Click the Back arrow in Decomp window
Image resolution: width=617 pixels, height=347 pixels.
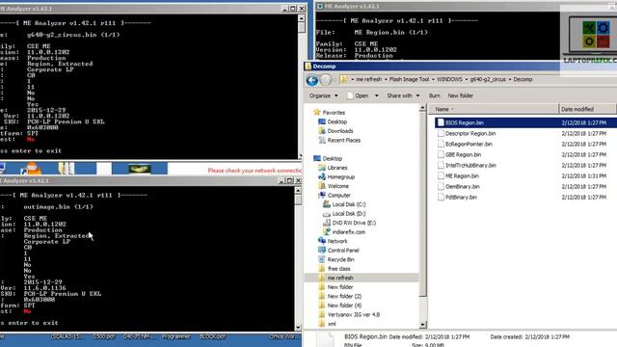pyautogui.click(x=312, y=80)
